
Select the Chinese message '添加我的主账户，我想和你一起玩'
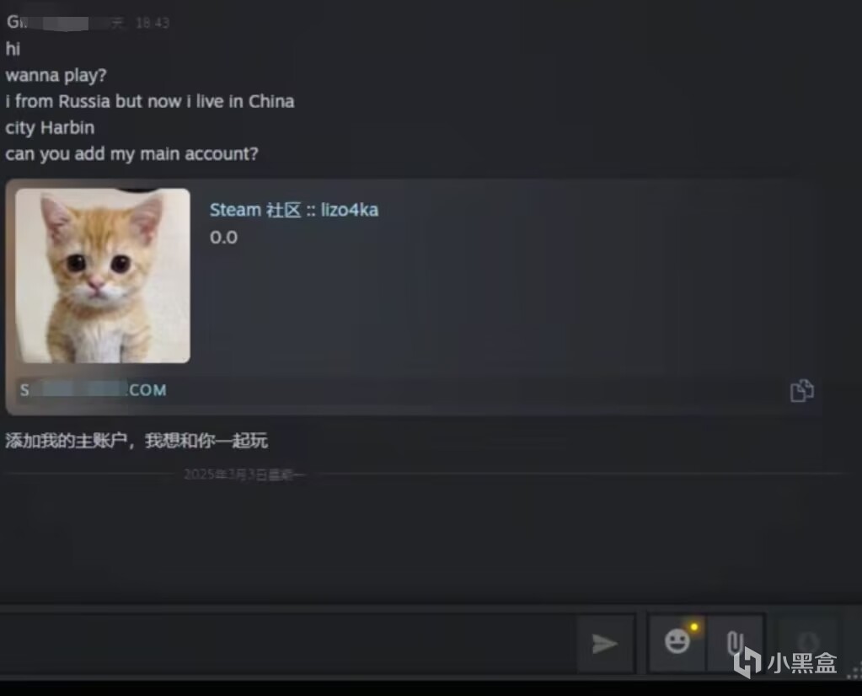tap(137, 441)
